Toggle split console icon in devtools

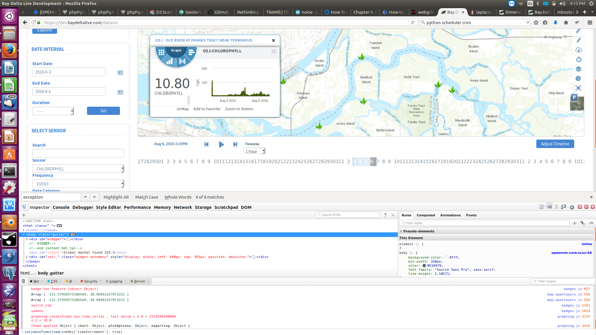(549, 207)
